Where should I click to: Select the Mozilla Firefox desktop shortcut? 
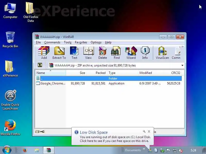10,127
